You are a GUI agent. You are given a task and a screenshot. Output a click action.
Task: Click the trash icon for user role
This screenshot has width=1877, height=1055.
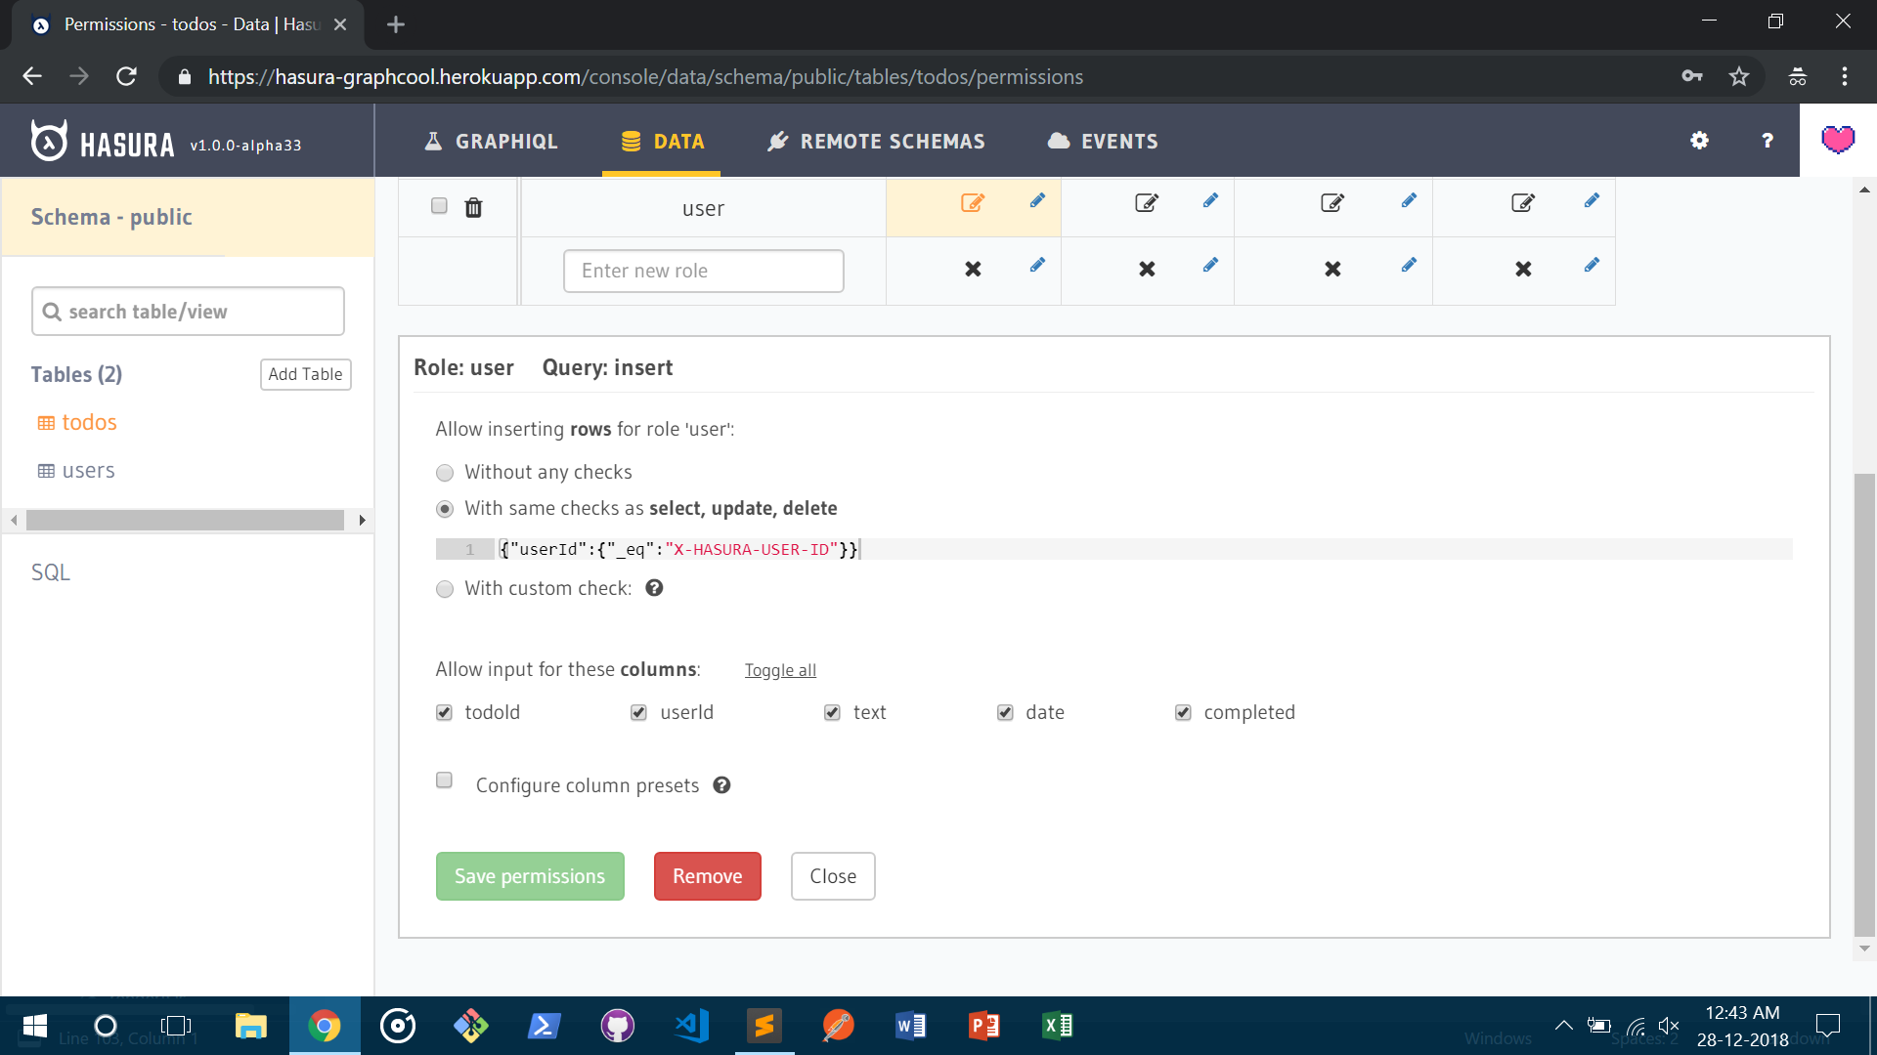pos(473,207)
